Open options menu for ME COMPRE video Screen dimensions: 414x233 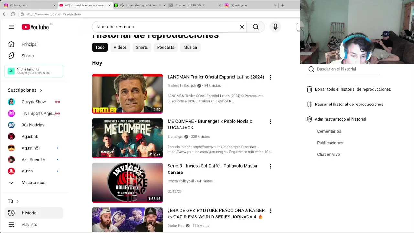coord(271,122)
